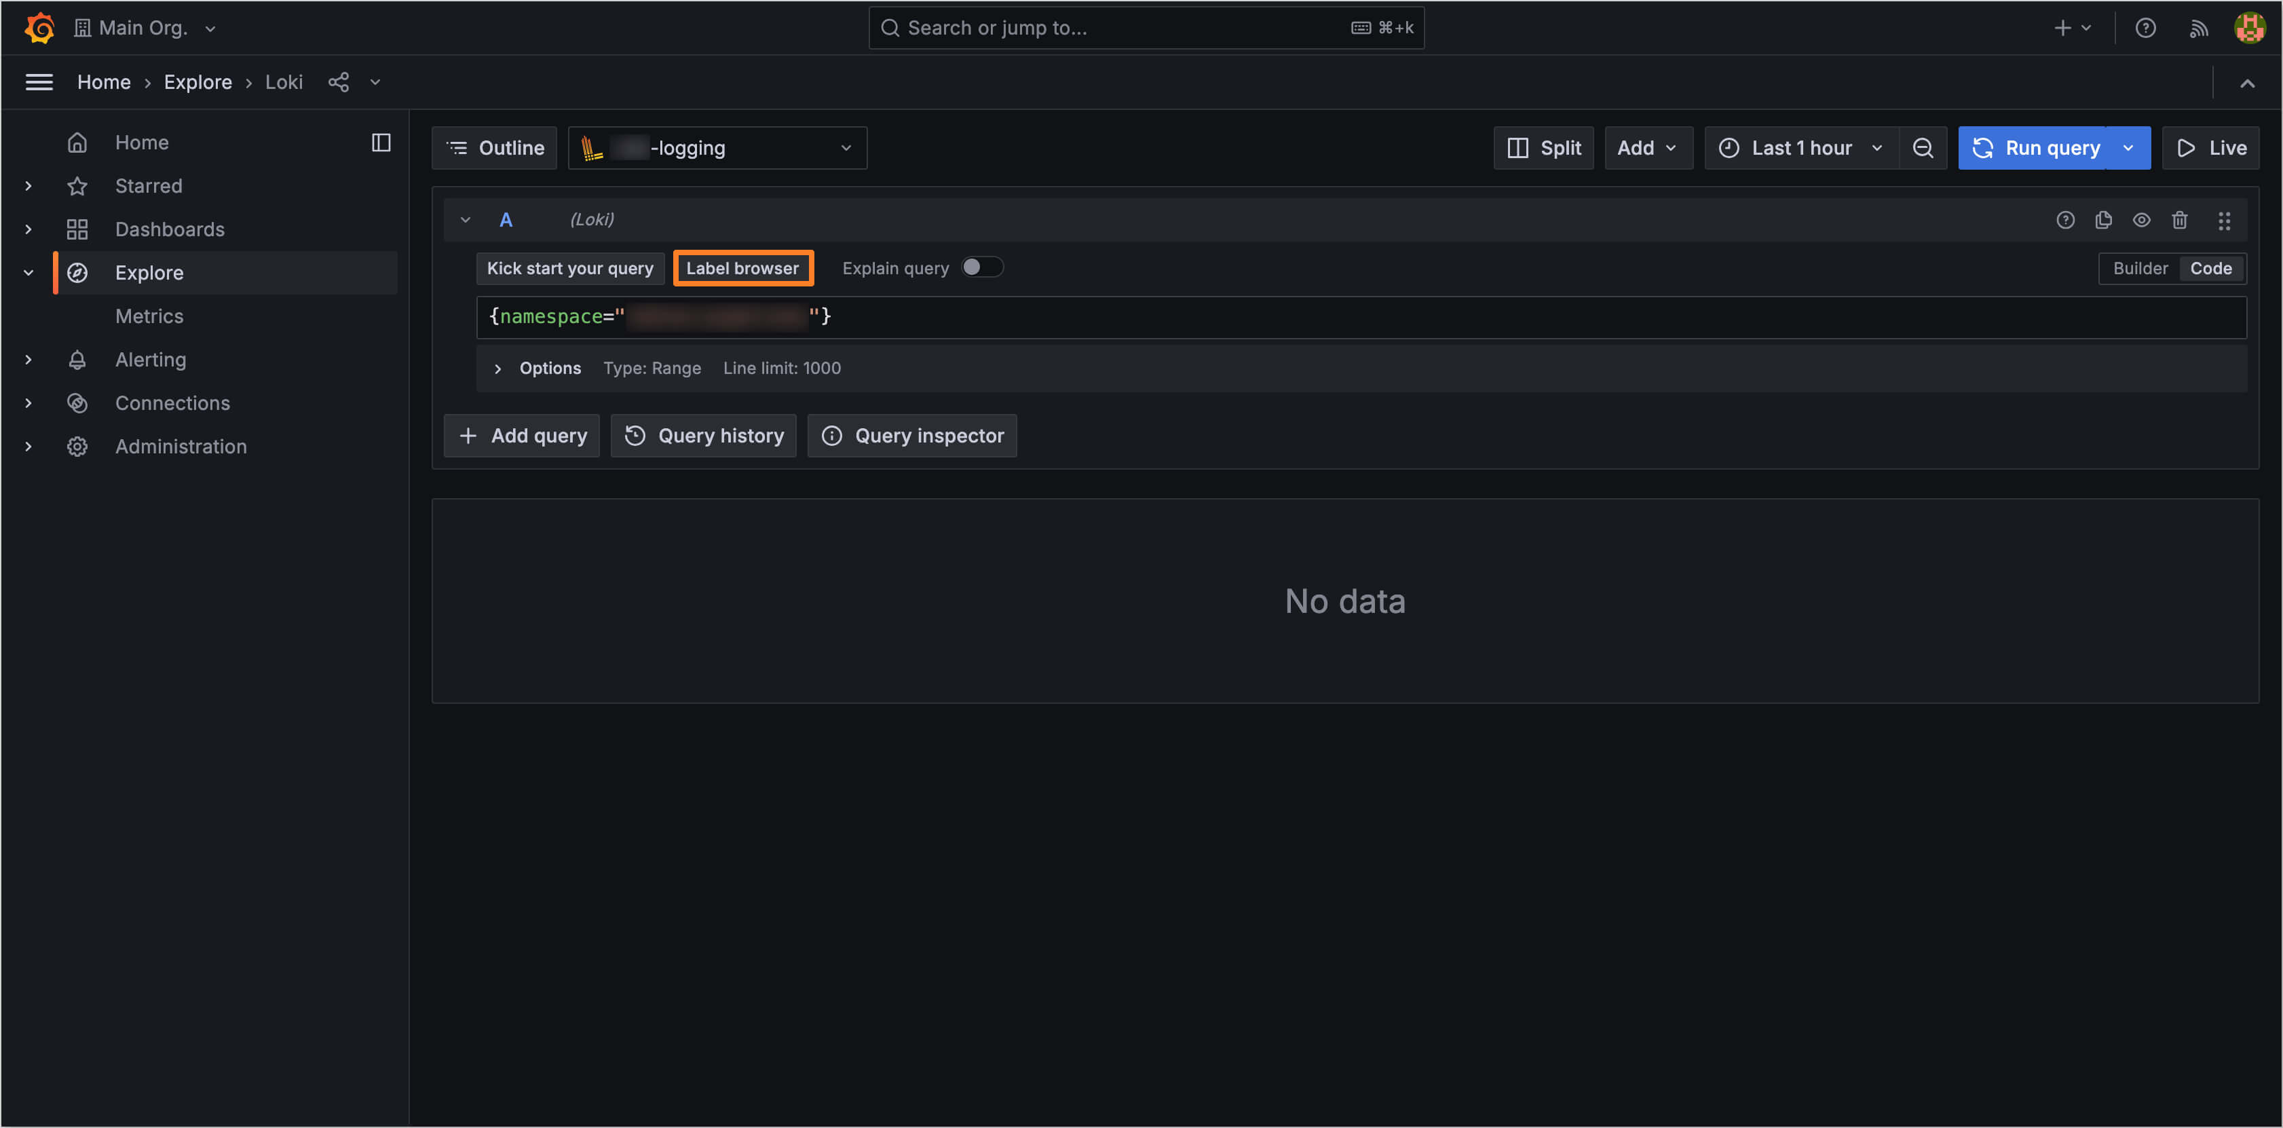Viewport: 2283px width, 1128px height.
Task: Click the Home house icon in sidebar
Action: coord(77,143)
